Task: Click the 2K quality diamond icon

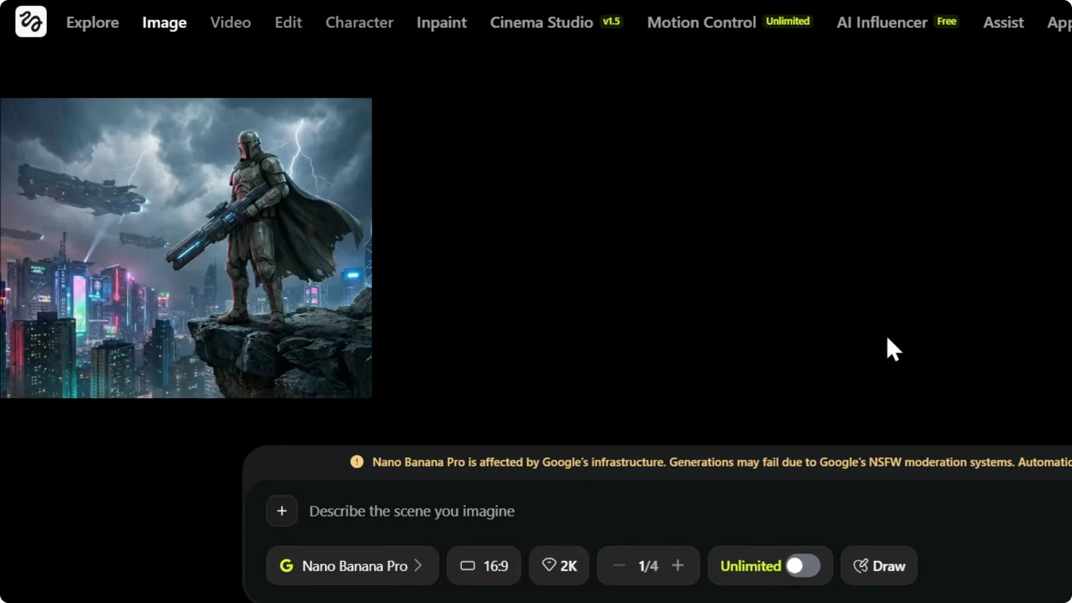Action: pos(549,565)
